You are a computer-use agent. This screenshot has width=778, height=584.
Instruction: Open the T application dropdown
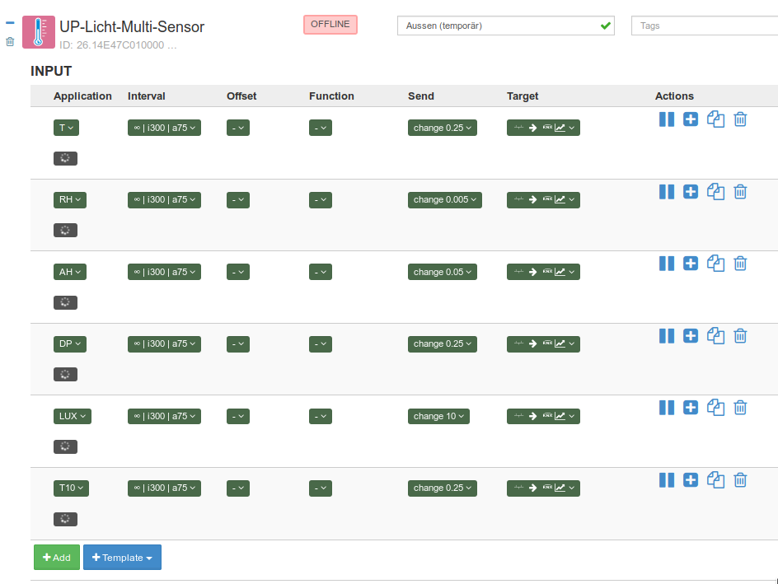(66, 128)
